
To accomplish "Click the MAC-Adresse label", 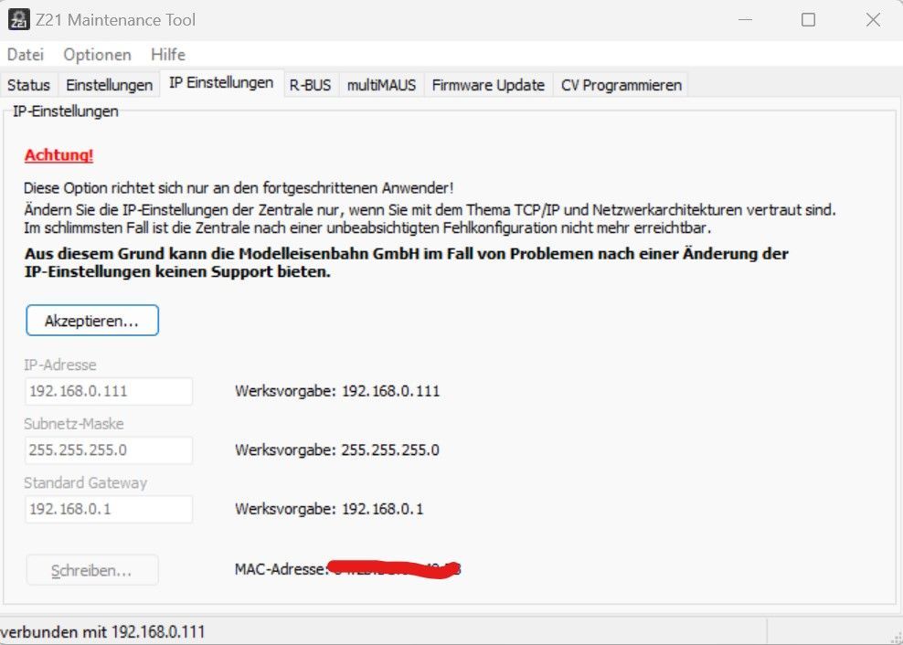I will [281, 569].
